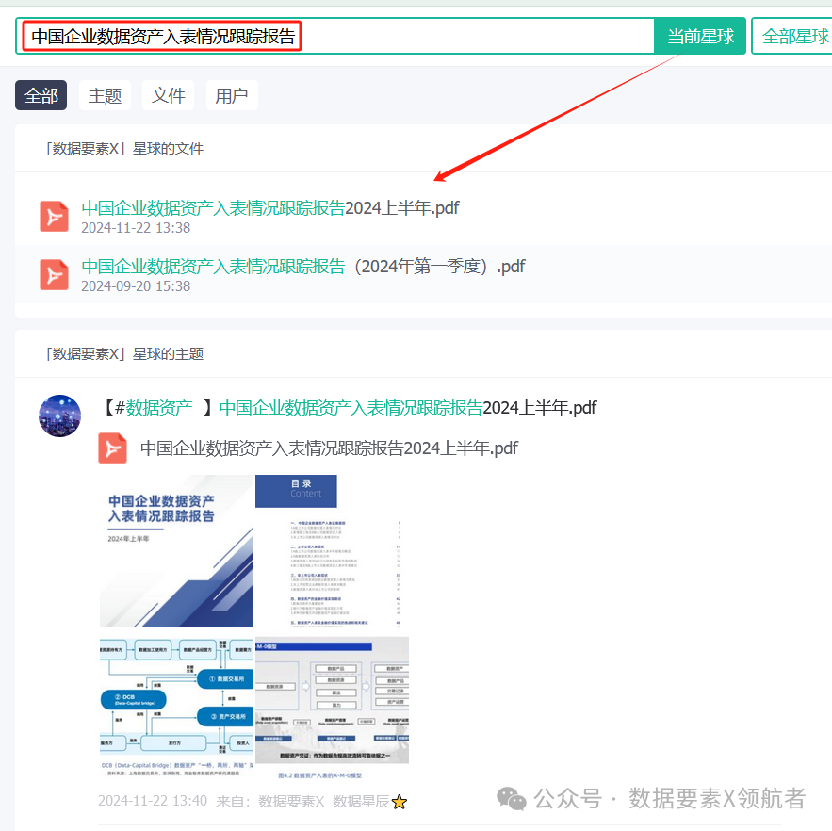Viewport: 832px width, 831px height.
Task: Click post timestamp 2024-11-22 13:40
Action: tap(153, 801)
